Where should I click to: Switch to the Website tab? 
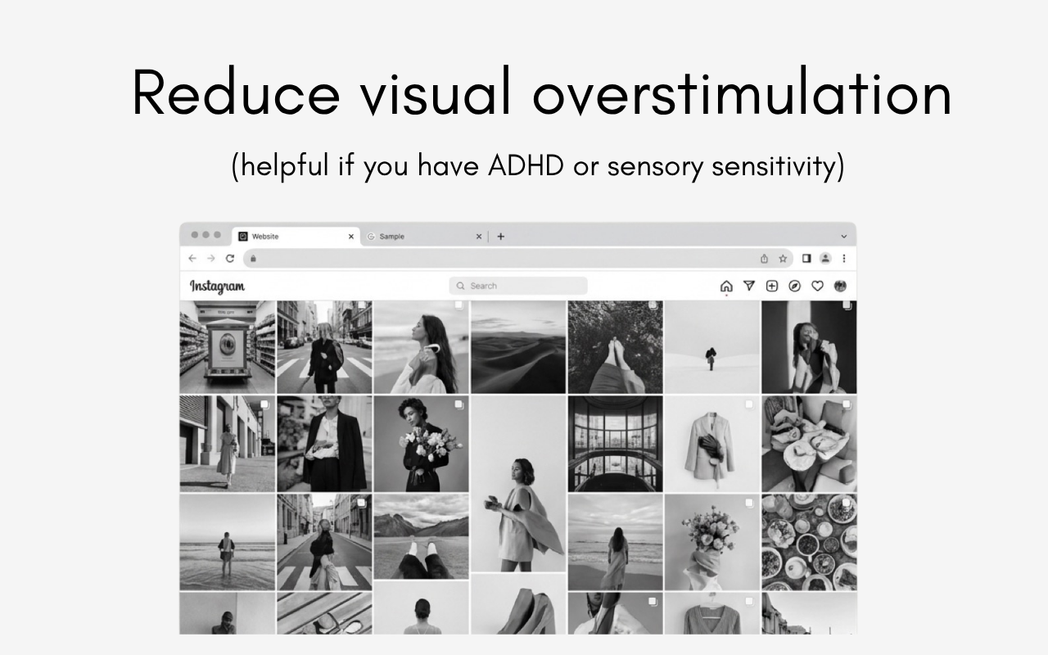pos(296,237)
